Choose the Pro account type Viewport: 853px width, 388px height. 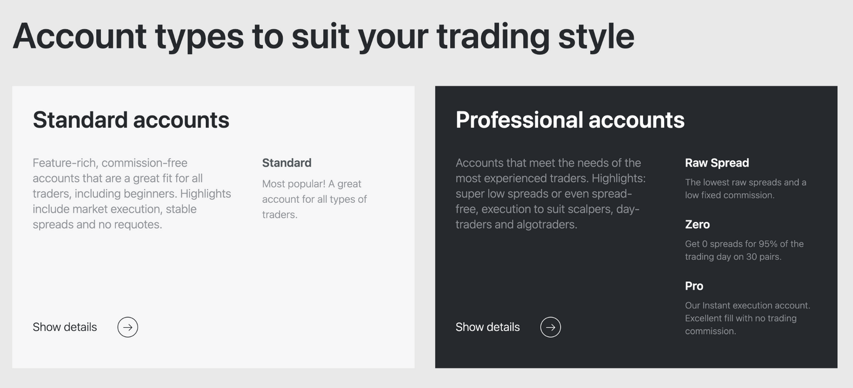[694, 286]
